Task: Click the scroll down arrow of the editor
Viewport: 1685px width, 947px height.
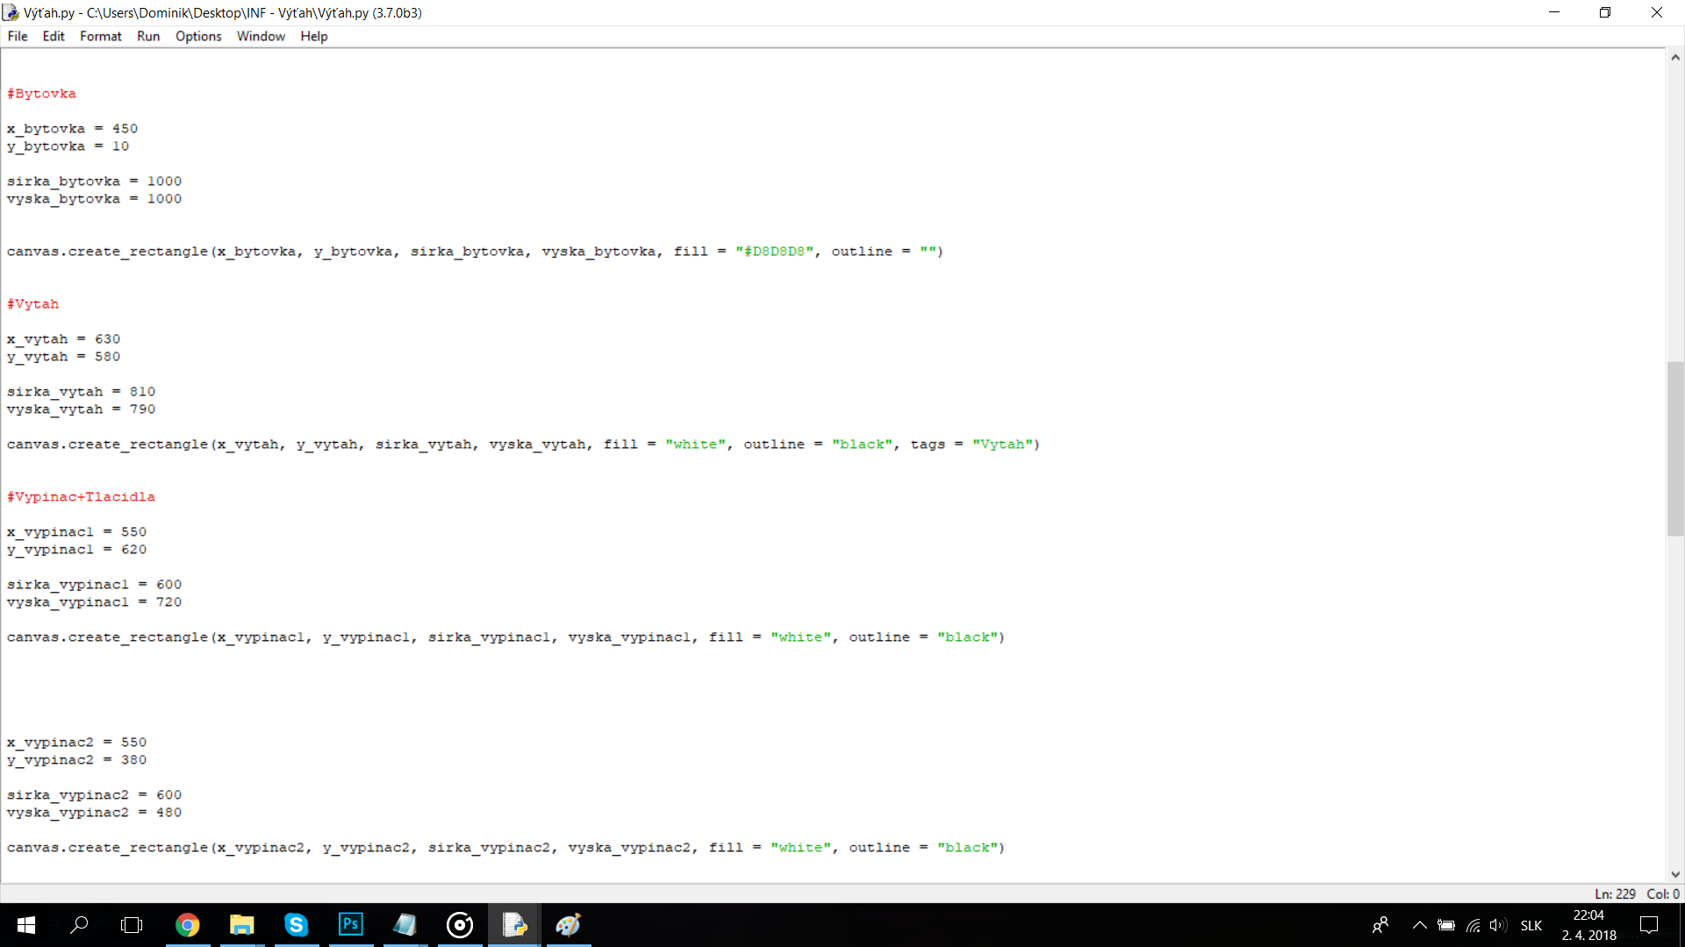Action: pos(1675,874)
